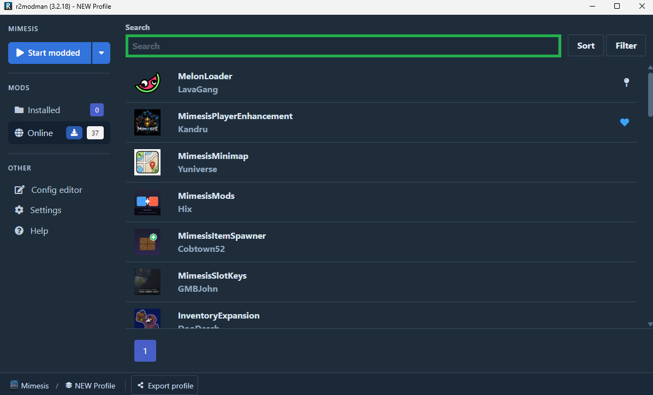The height and width of the screenshot is (395, 653).
Task: Click the share icon on Export profile
Action: [141, 385]
